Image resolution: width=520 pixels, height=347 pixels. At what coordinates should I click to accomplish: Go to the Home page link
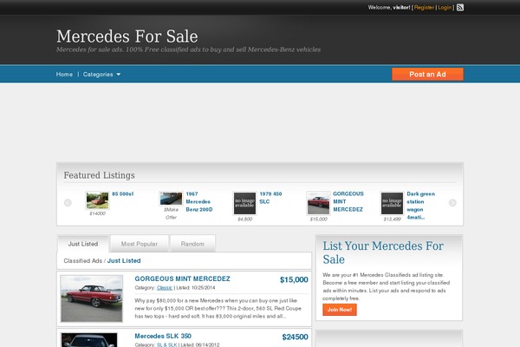pyautogui.click(x=64, y=75)
